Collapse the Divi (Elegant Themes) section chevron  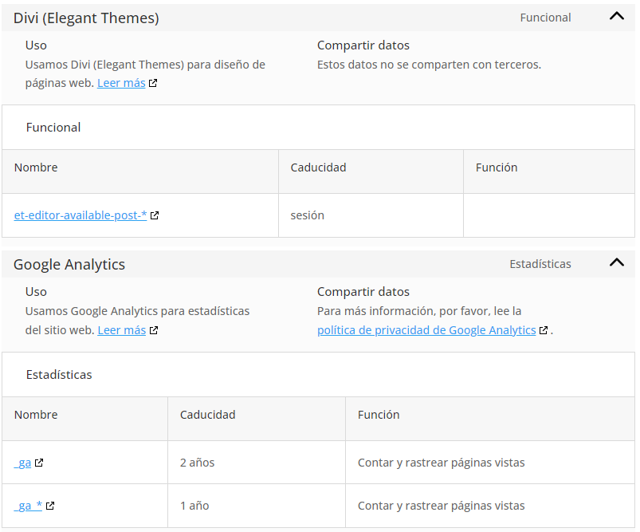click(616, 16)
